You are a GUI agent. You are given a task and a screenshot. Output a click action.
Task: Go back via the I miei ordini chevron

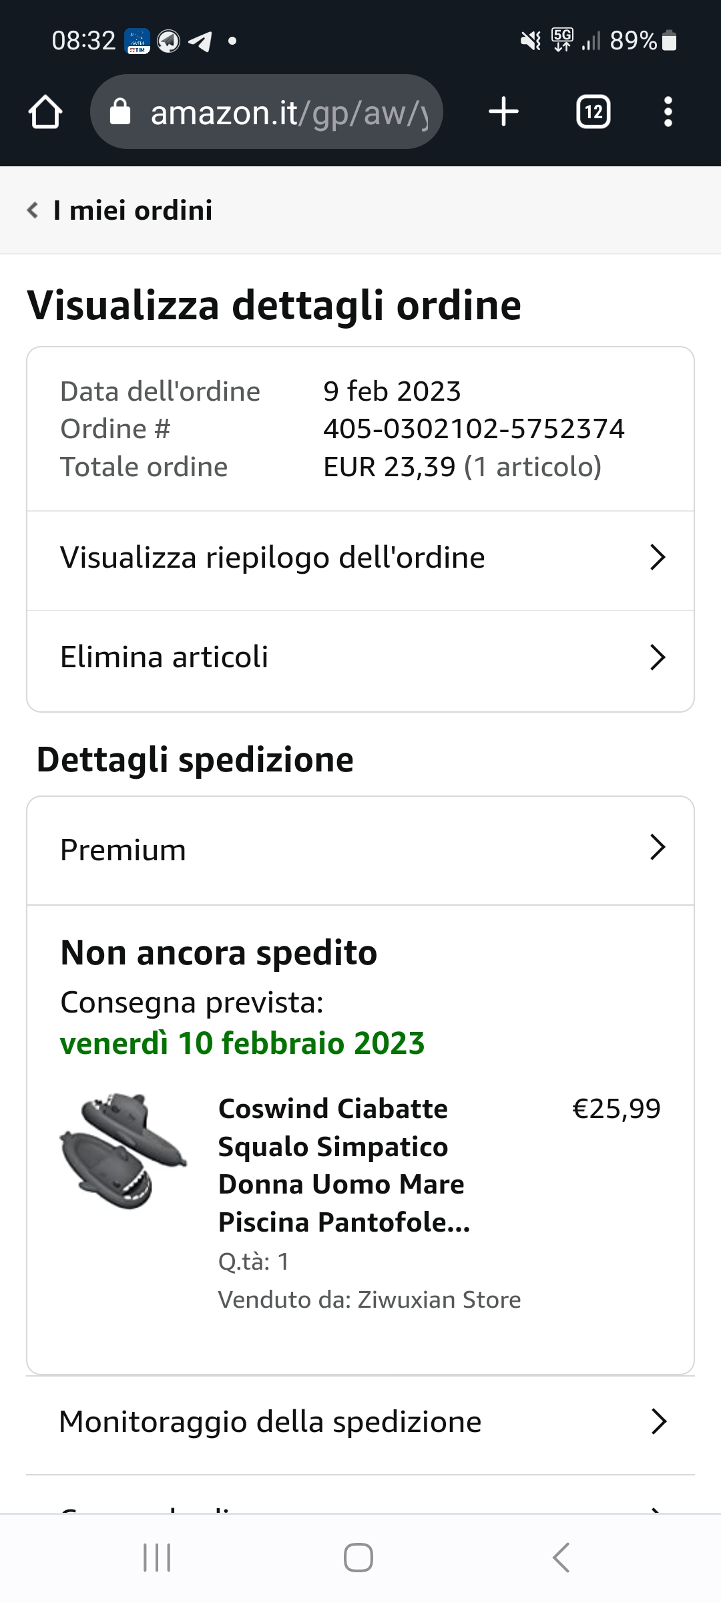click(33, 210)
